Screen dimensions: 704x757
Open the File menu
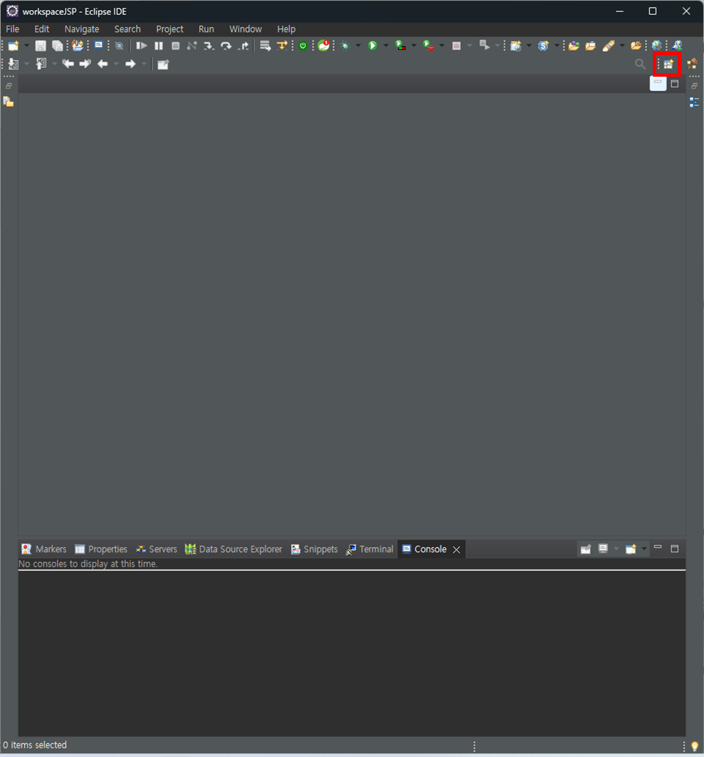(13, 29)
